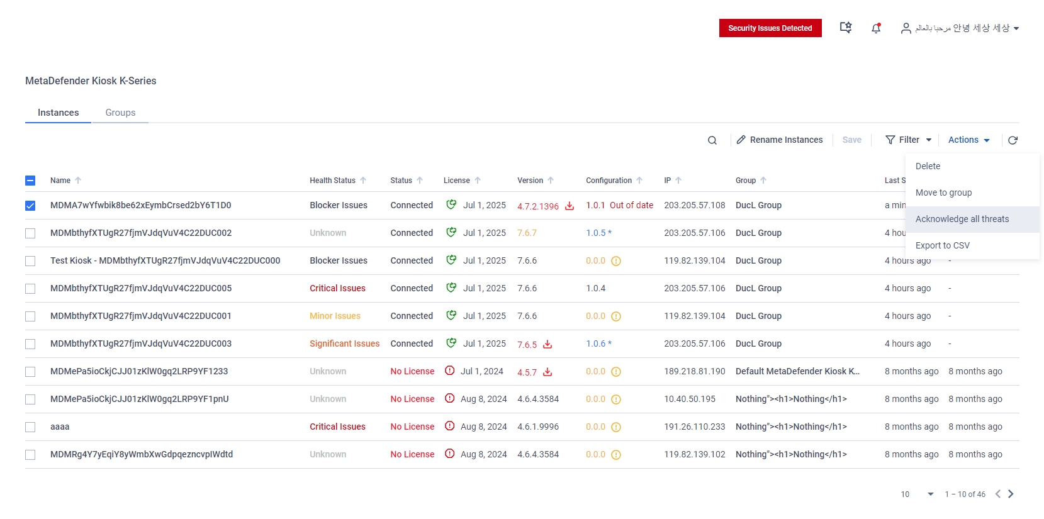Sort by IP column arrow
Image resolution: width=1044 pixels, height=519 pixels.
(x=678, y=181)
